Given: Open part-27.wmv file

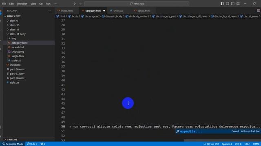Looking at the screenshot, I should tap(17, 74).
